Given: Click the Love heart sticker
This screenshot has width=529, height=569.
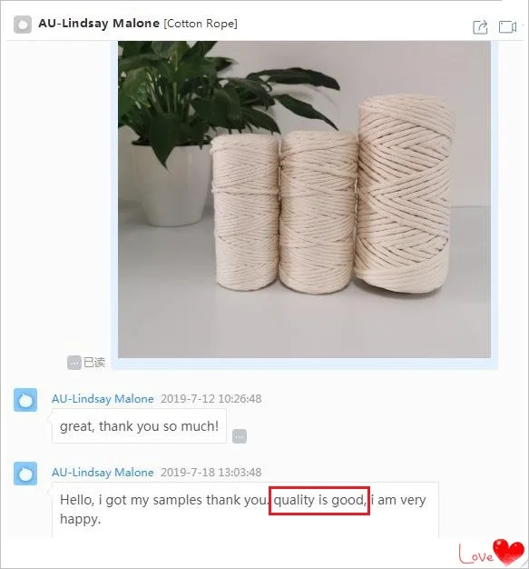Looking at the screenshot, I should (x=492, y=552).
